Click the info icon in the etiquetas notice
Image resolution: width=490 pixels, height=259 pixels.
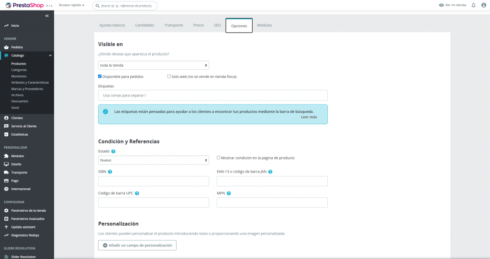point(106,112)
